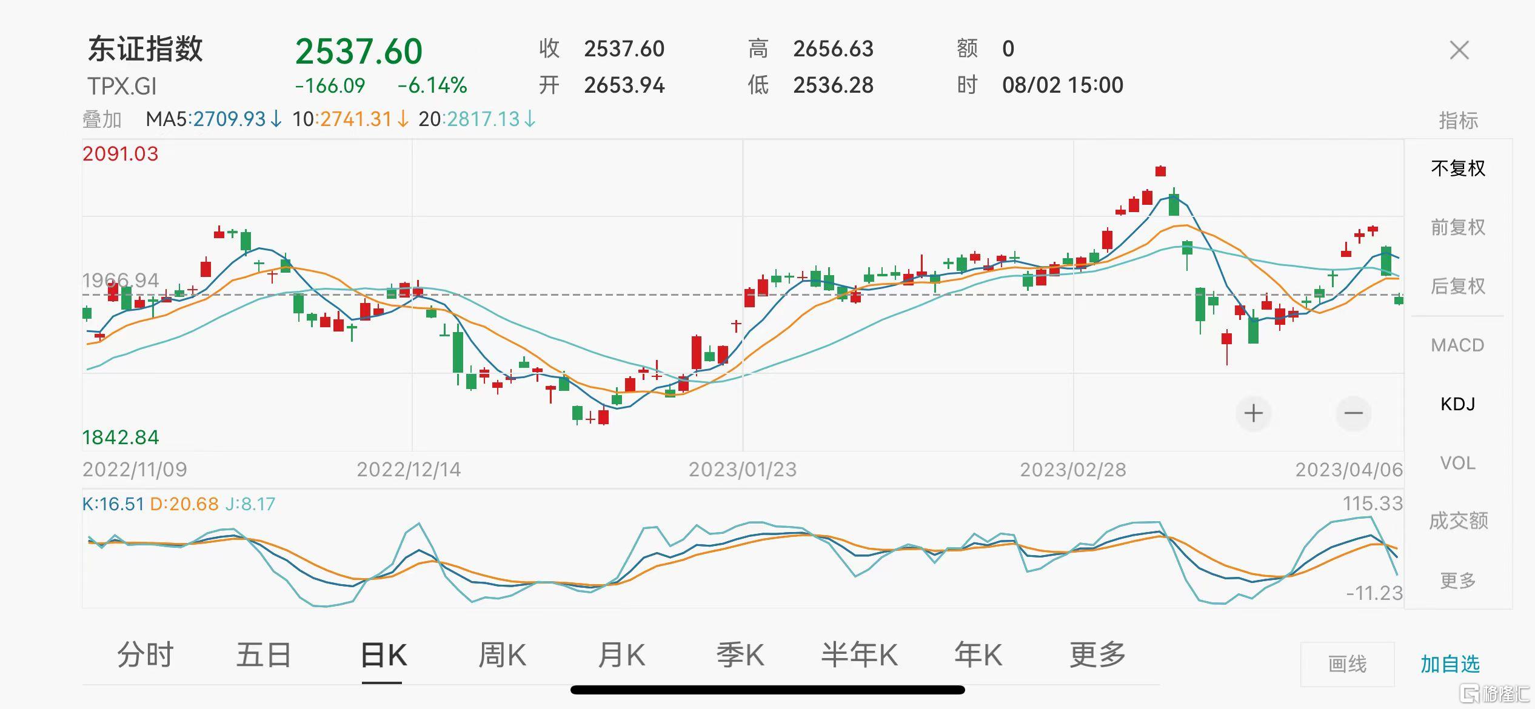The width and height of the screenshot is (1535, 709).
Task: Switch indicator to VOL
Action: point(1457,463)
